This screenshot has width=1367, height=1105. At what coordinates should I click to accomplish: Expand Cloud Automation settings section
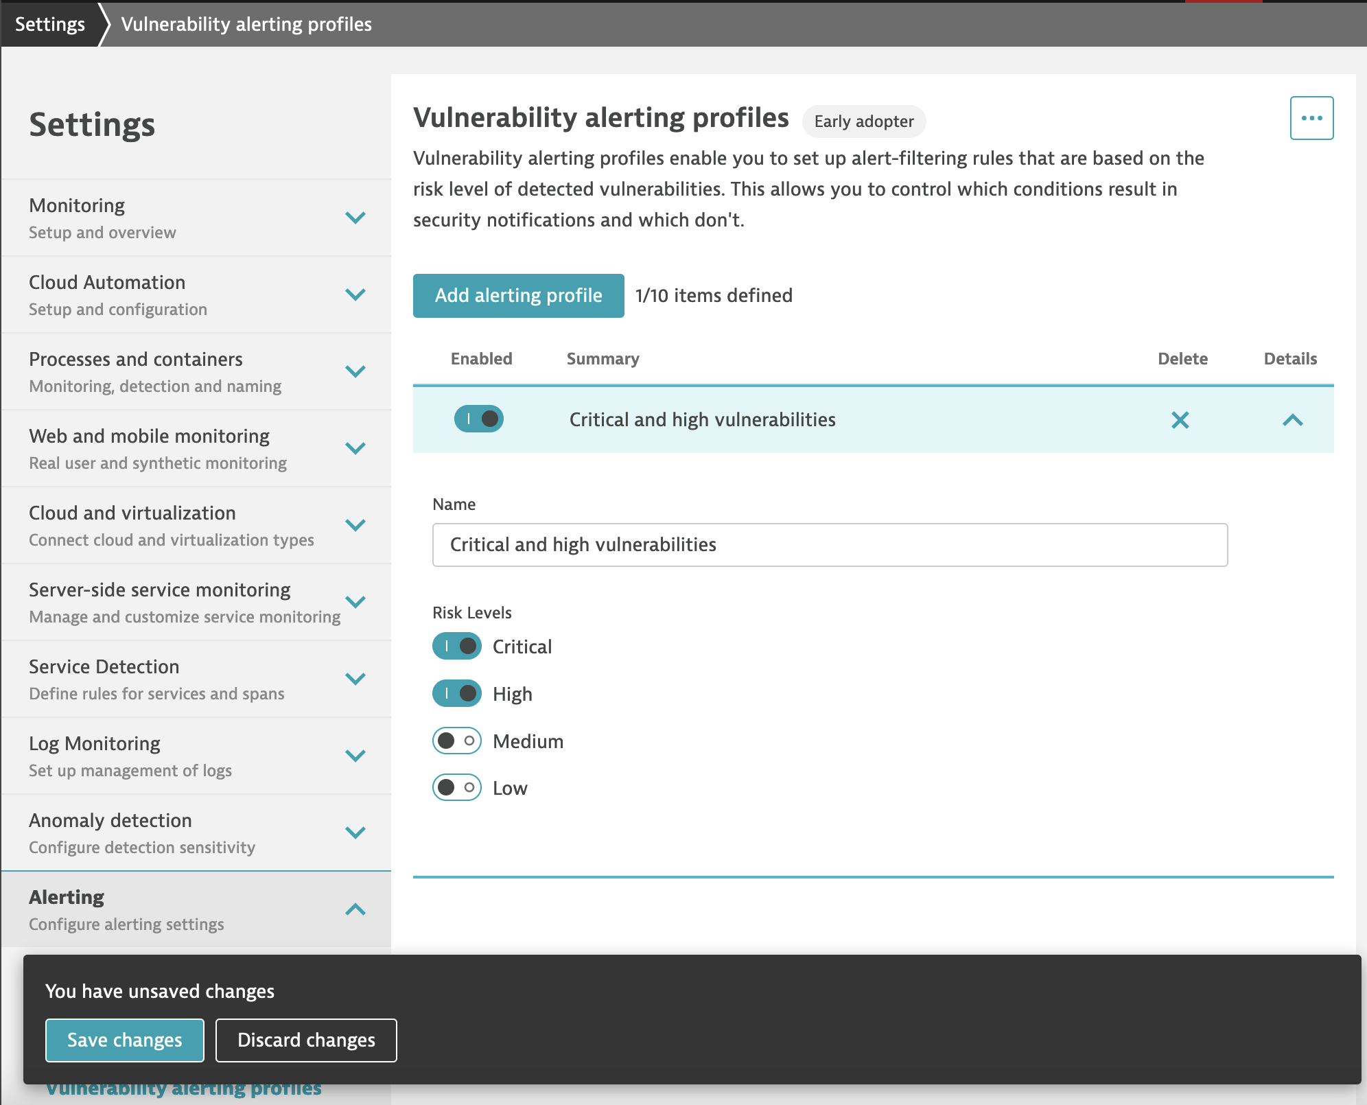[x=355, y=294]
